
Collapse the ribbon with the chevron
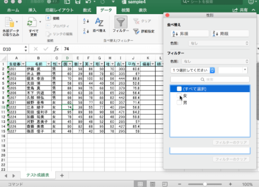[x=253, y=10]
